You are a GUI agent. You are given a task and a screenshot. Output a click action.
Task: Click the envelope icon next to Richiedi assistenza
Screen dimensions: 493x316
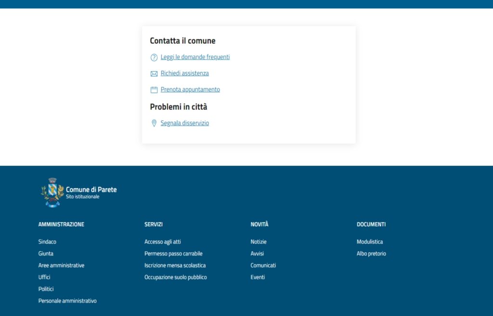[x=154, y=74]
